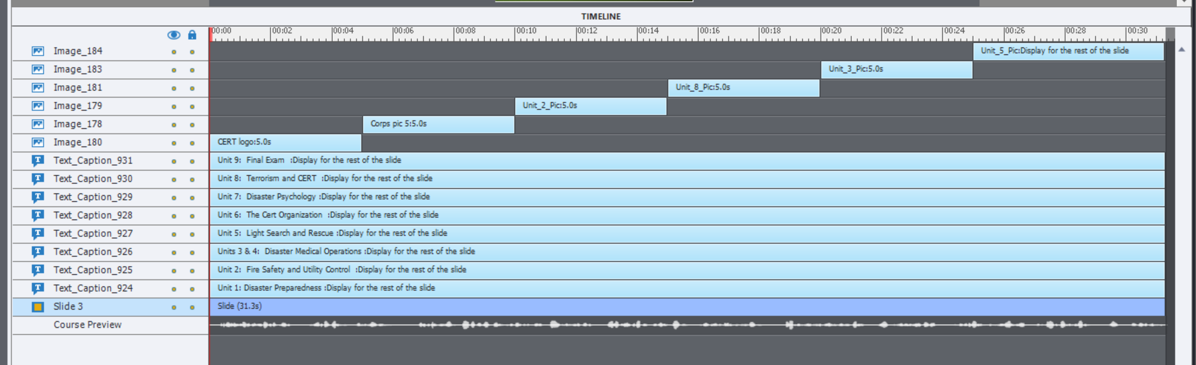1196x365 pixels.
Task: Click the Image_184 image type icon
Action: pyautogui.click(x=38, y=51)
